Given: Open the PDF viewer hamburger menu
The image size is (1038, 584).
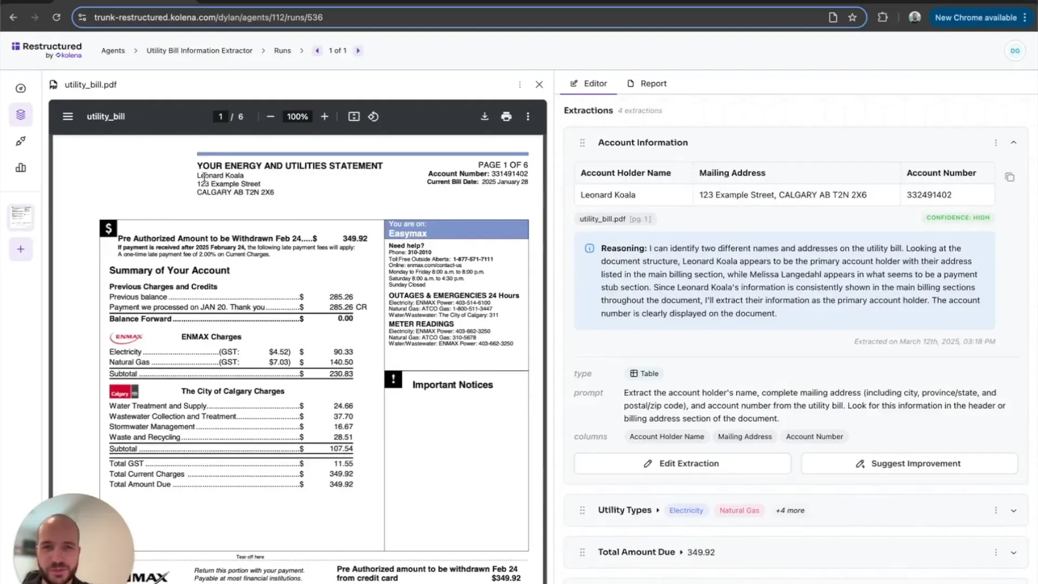Looking at the screenshot, I should point(68,116).
